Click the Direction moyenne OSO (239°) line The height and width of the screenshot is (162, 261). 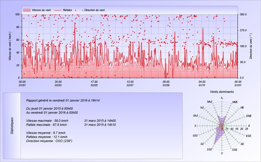point(49,141)
